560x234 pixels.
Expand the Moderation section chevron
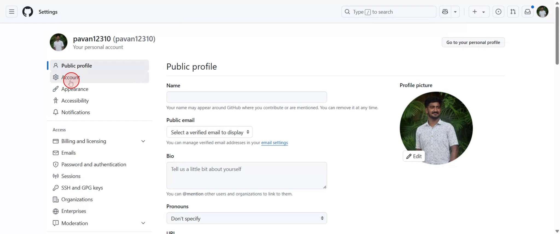(x=143, y=223)
